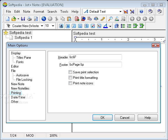Viewport: 168px width, 140px height.
Task: Click the Paste clipboard icon
Action: click(69, 19)
